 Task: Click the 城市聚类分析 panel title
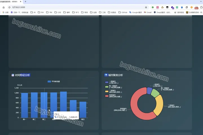[x=116, y=75]
